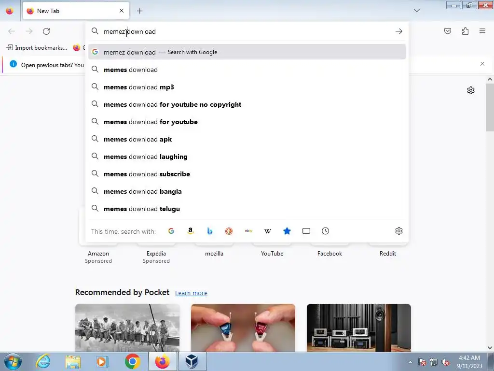Image resolution: width=494 pixels, height=371 pixels.
Task: Search bookmarks using the star icon
Action: tap(287, 231)
